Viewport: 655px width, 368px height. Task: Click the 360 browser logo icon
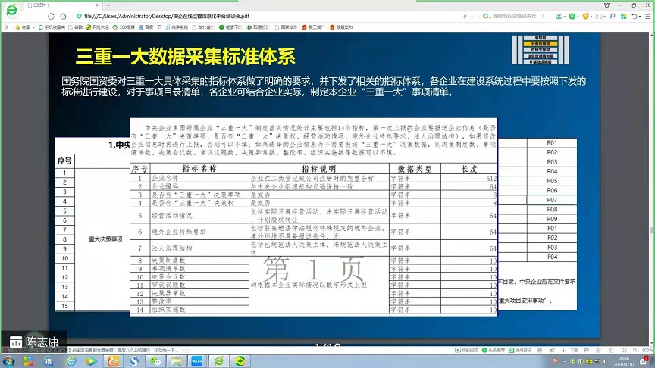(11, 10)
